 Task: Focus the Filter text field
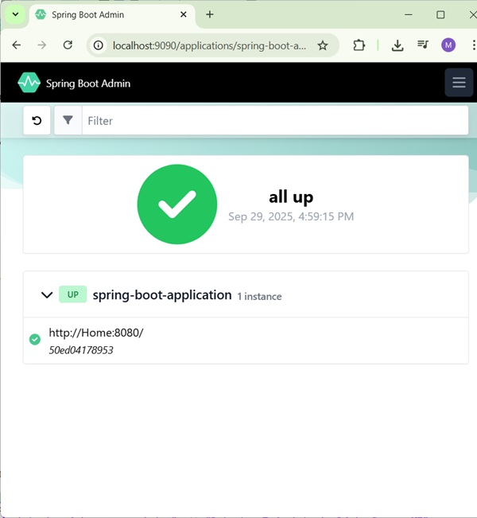(x=275, y=121)
